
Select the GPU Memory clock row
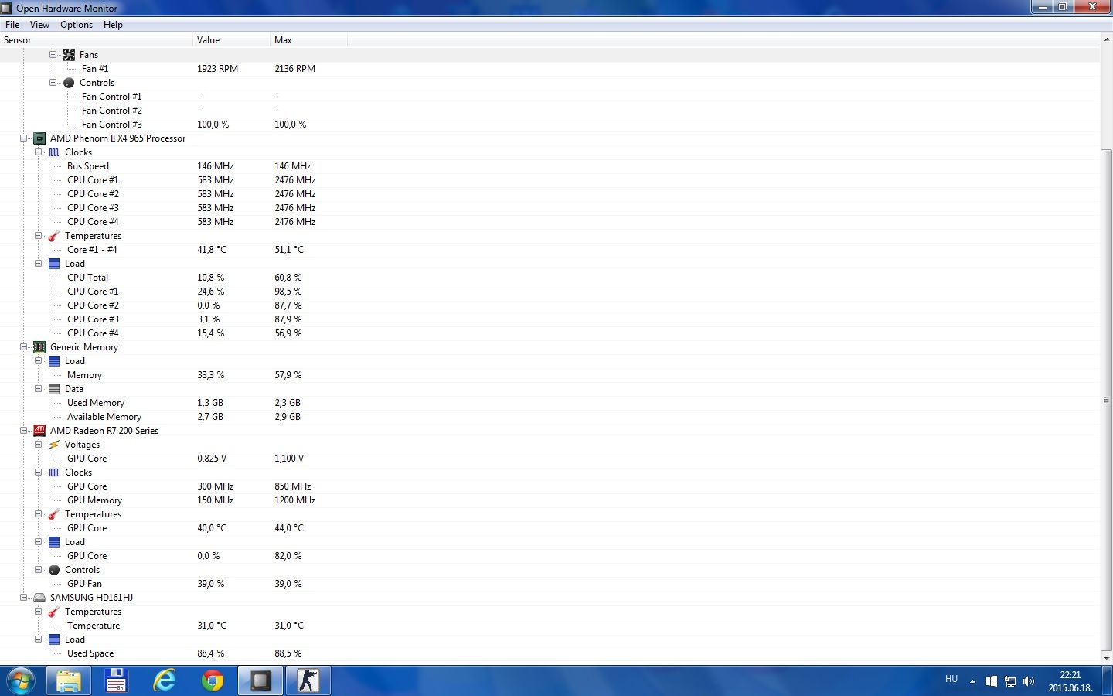pyautogui.click(x=550, y=500)
